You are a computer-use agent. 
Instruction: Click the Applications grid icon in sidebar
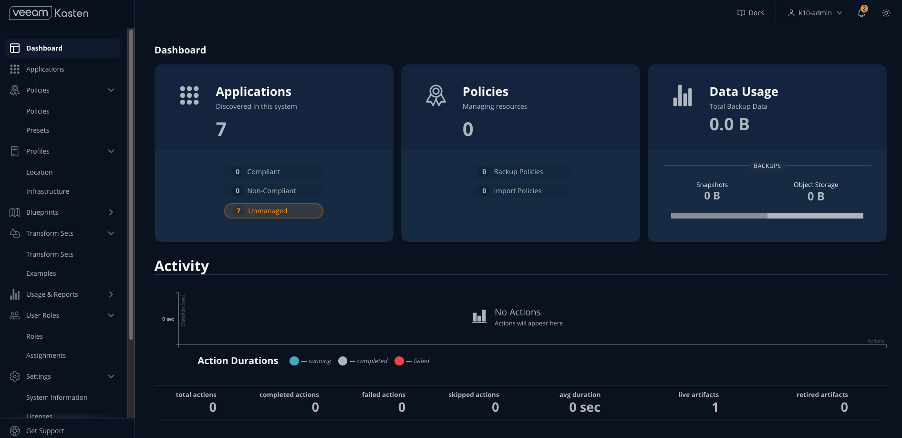click(x=15, y=69)
